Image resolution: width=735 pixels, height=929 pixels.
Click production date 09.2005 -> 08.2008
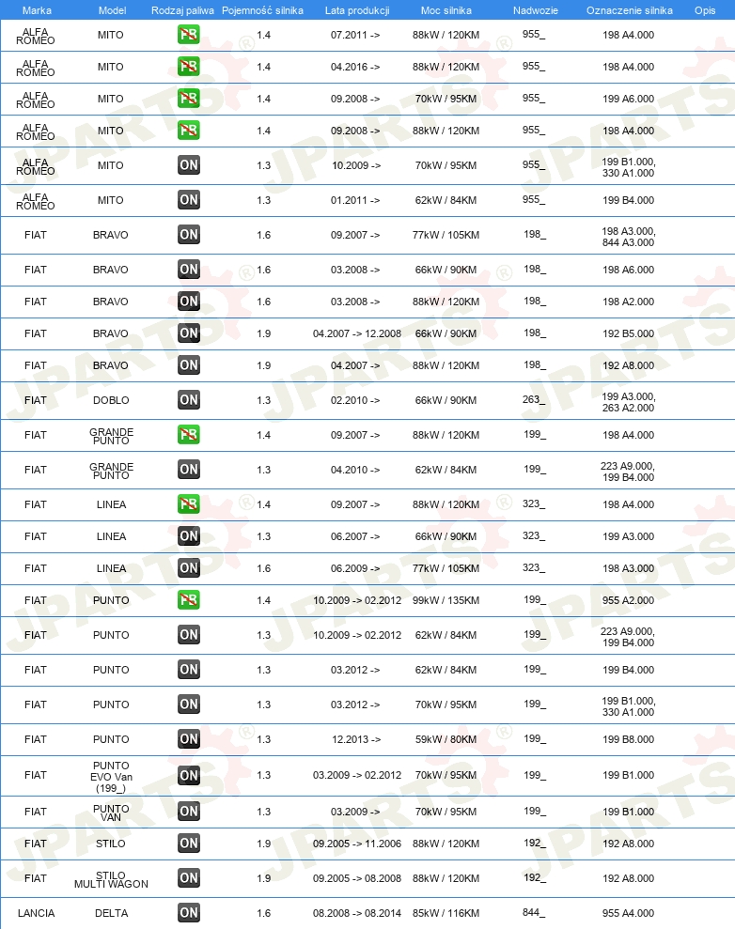pos(357,878)
